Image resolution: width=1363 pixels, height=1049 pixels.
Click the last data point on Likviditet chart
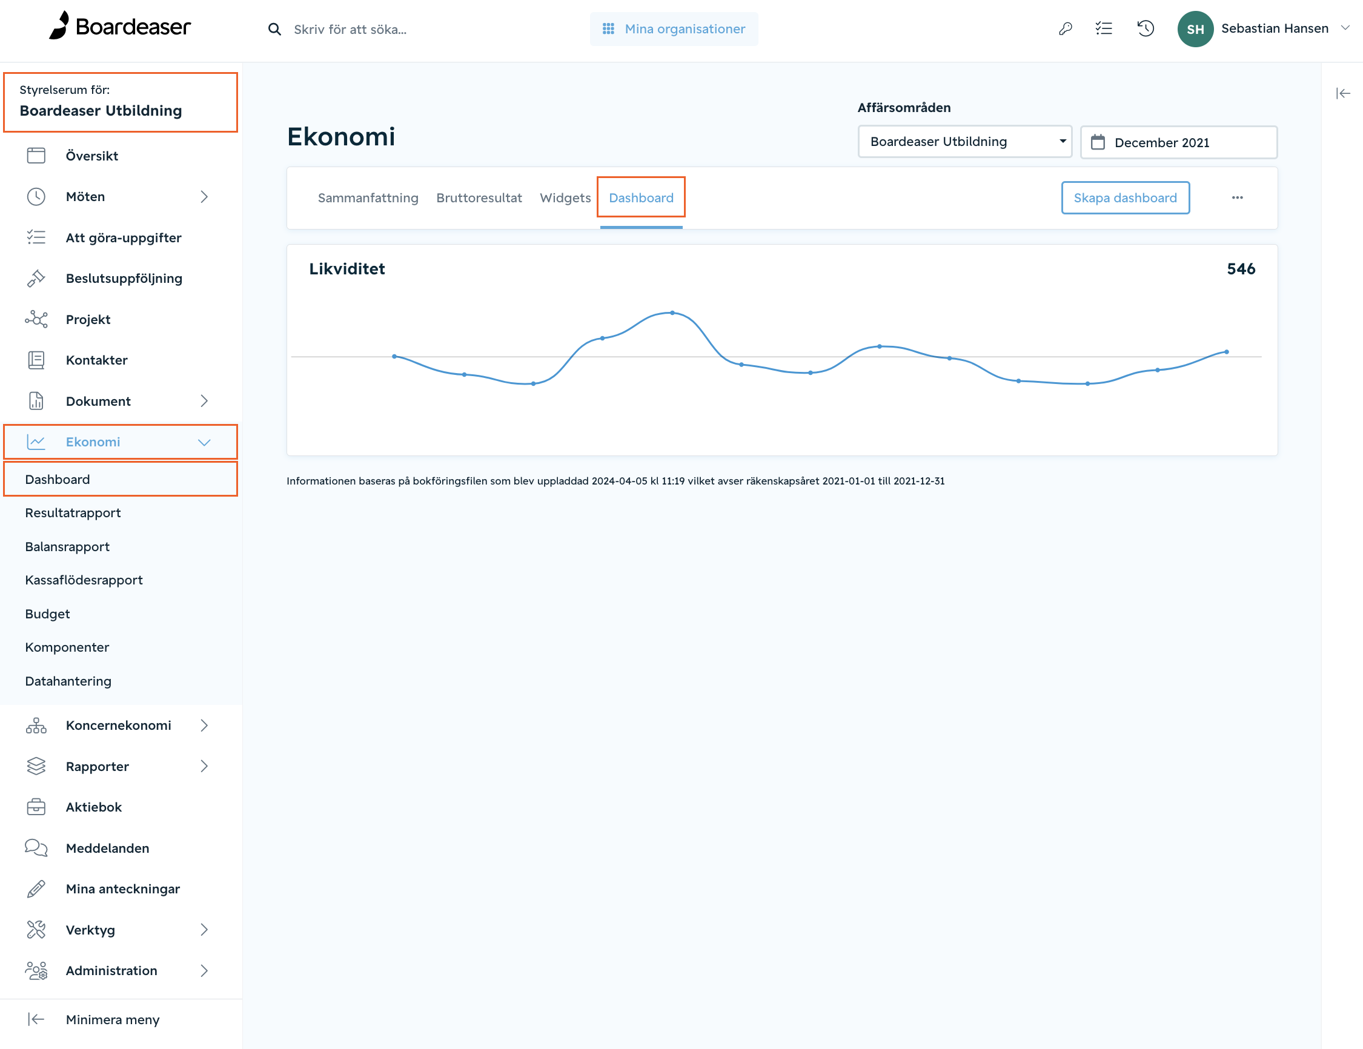[1226, 352]
